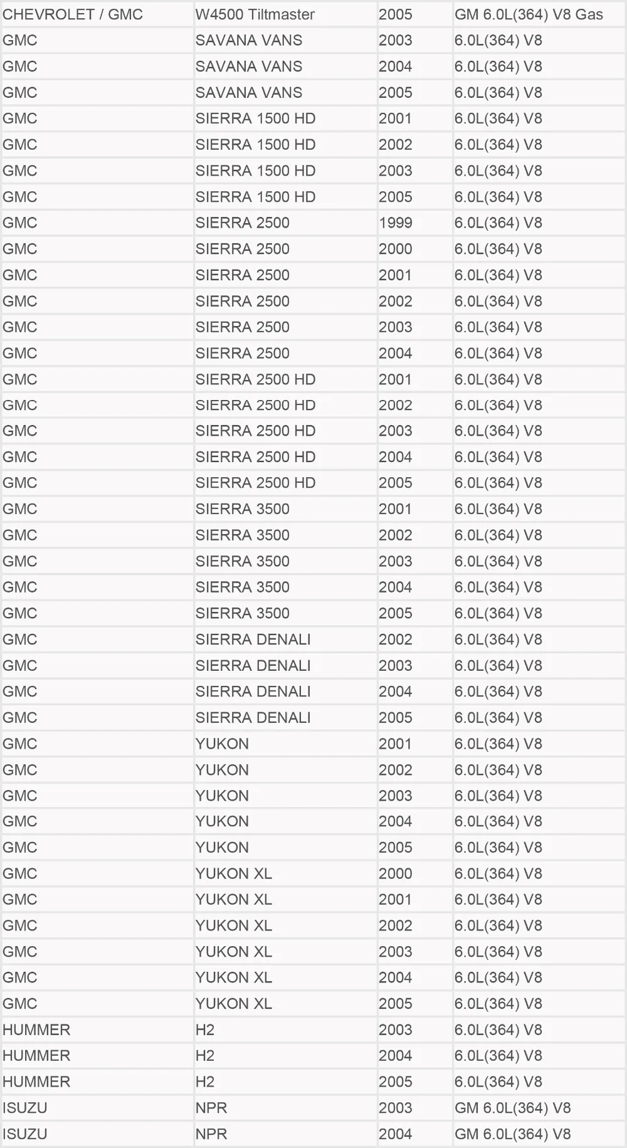Select NPR model cell for 2004
627x1148 pixels.
285,1134
